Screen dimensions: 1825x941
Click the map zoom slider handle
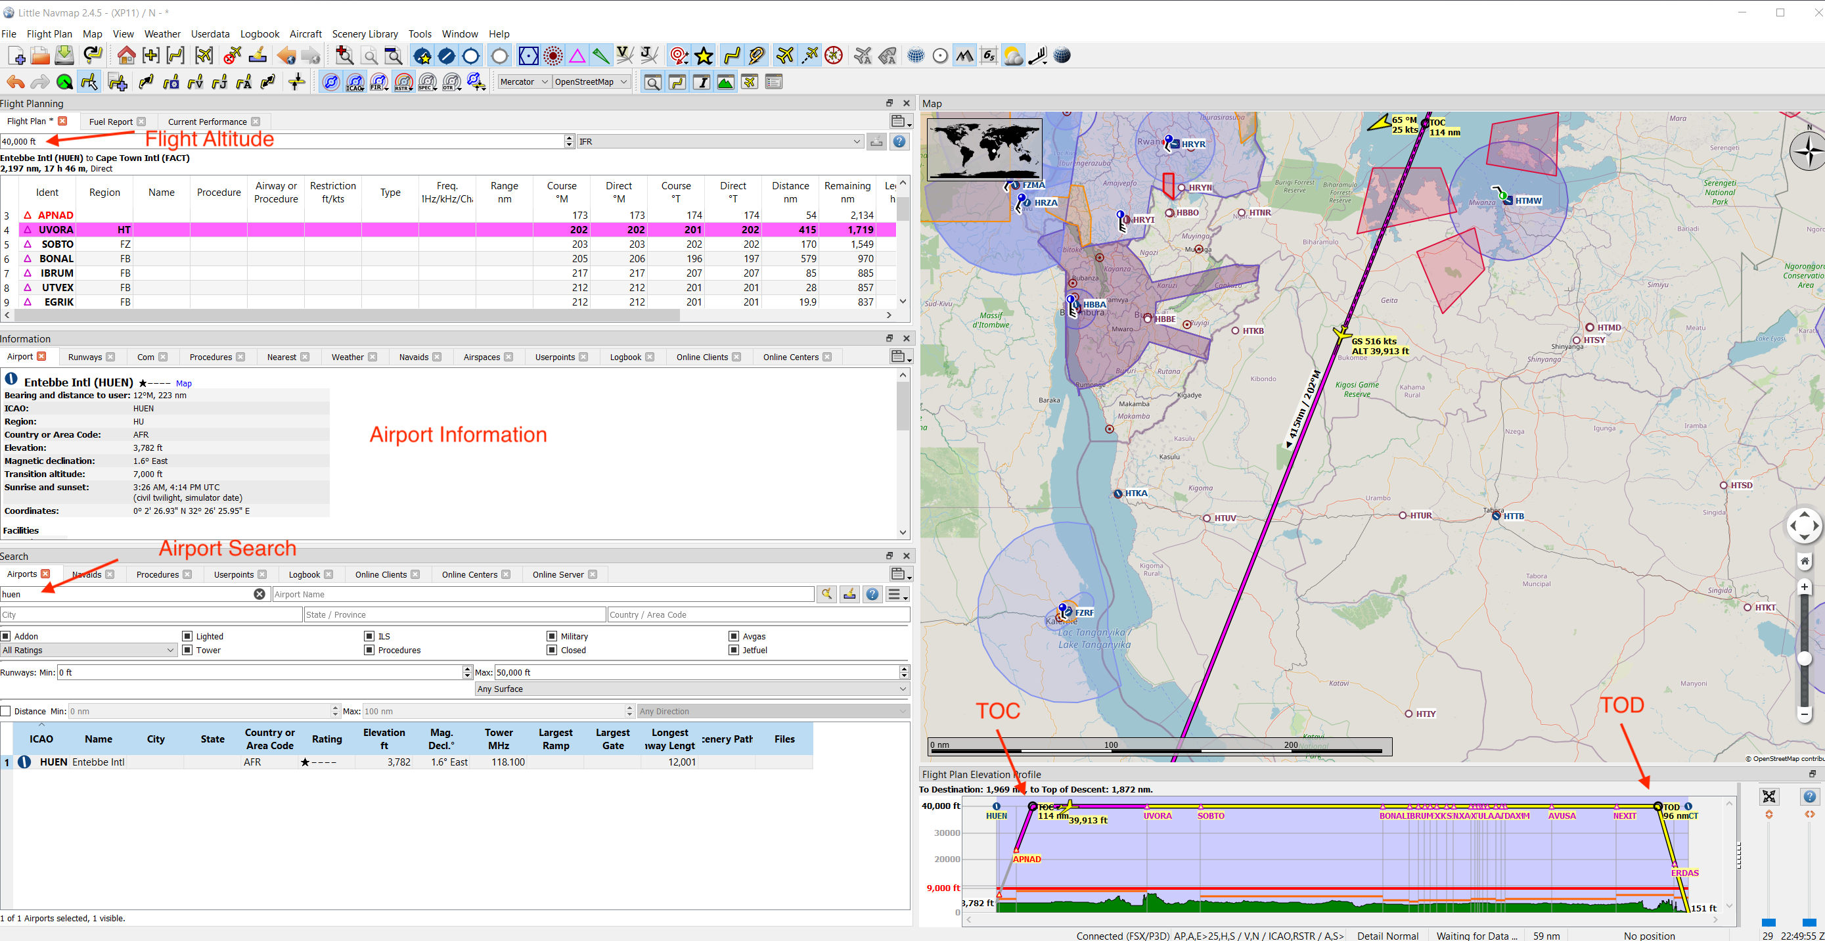point(1805,658)
